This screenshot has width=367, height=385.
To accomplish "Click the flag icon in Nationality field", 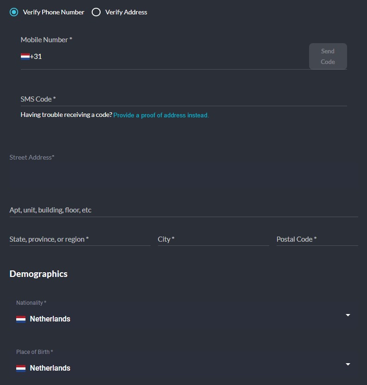I will 21,319.
